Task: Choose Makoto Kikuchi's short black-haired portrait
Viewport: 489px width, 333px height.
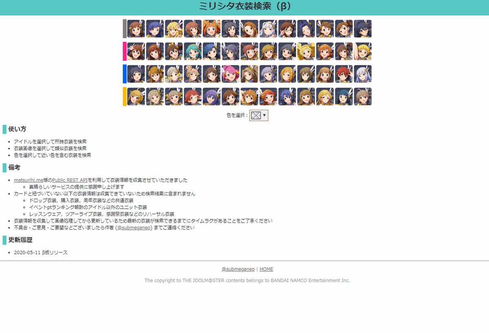Action: 230,28
